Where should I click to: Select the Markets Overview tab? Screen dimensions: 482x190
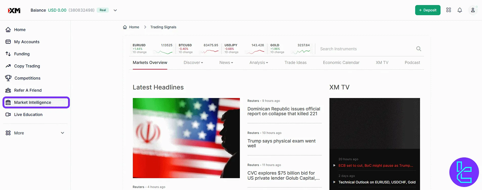[x=150, y=63]
